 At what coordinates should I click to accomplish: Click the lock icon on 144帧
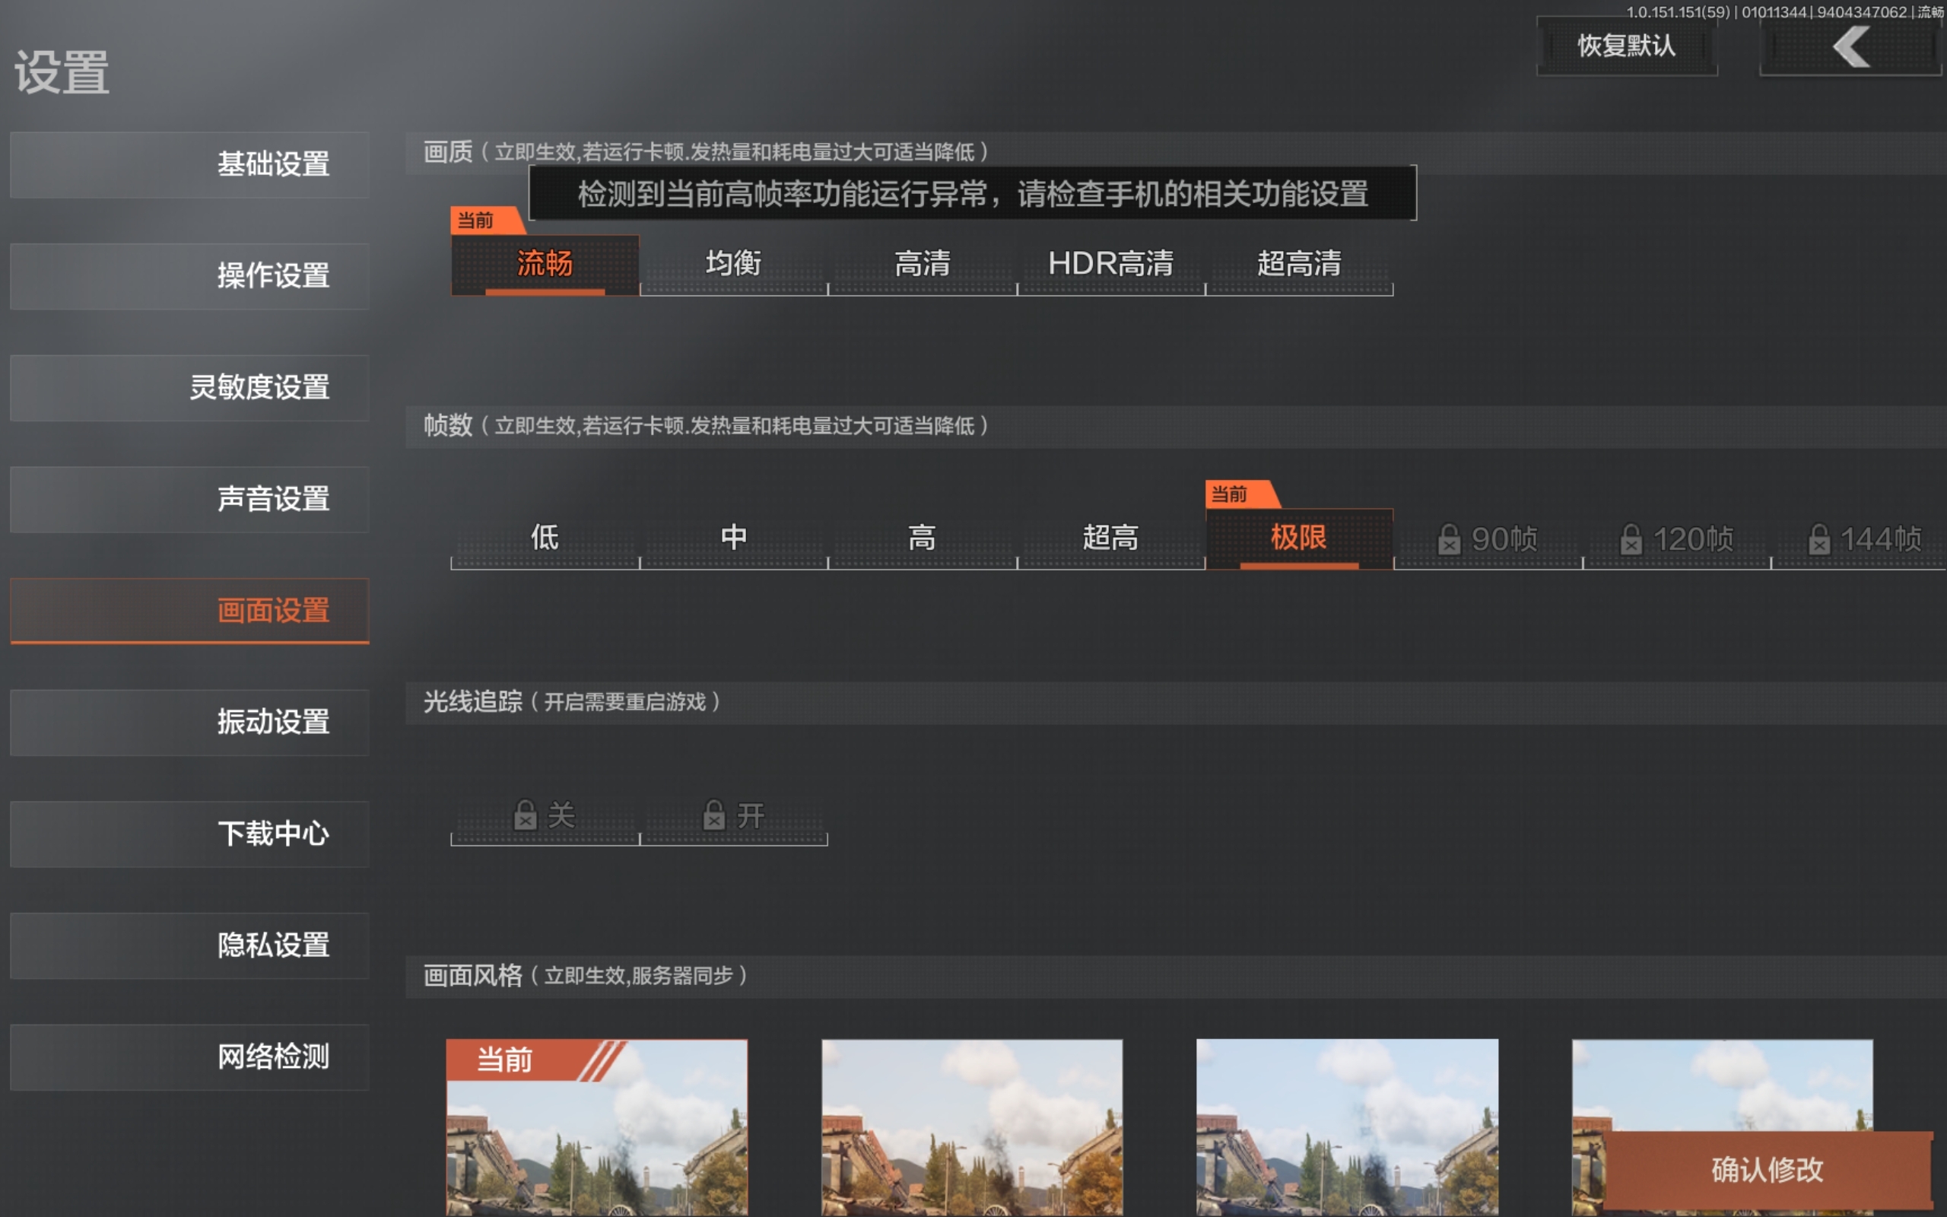pos(1819,539)
